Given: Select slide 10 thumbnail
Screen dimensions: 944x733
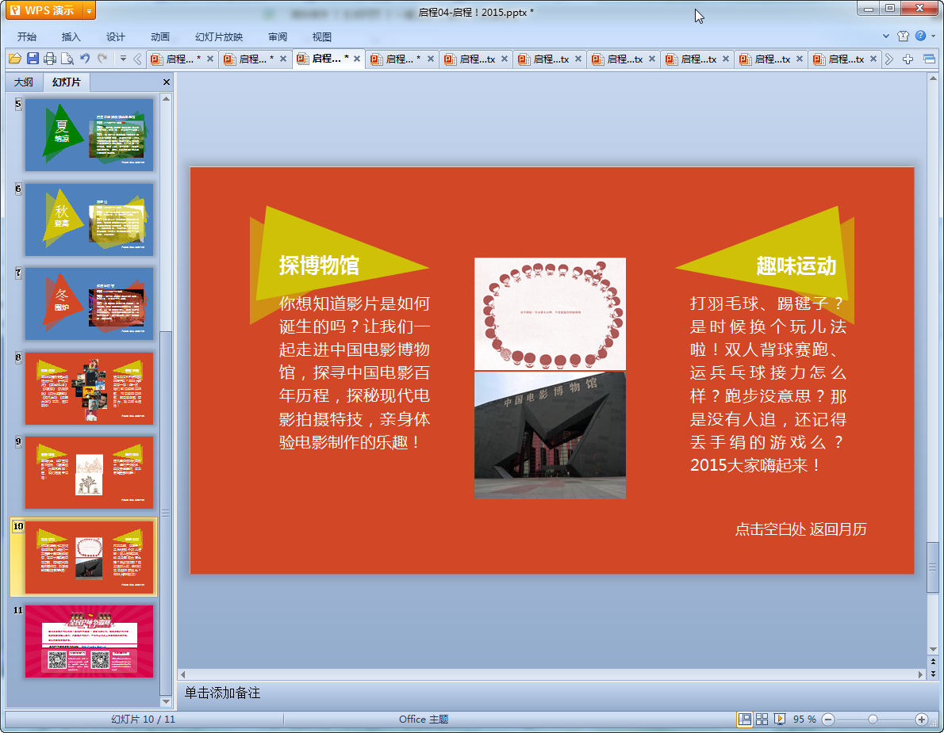Looking at the screenshot, I should click(89, 557).
